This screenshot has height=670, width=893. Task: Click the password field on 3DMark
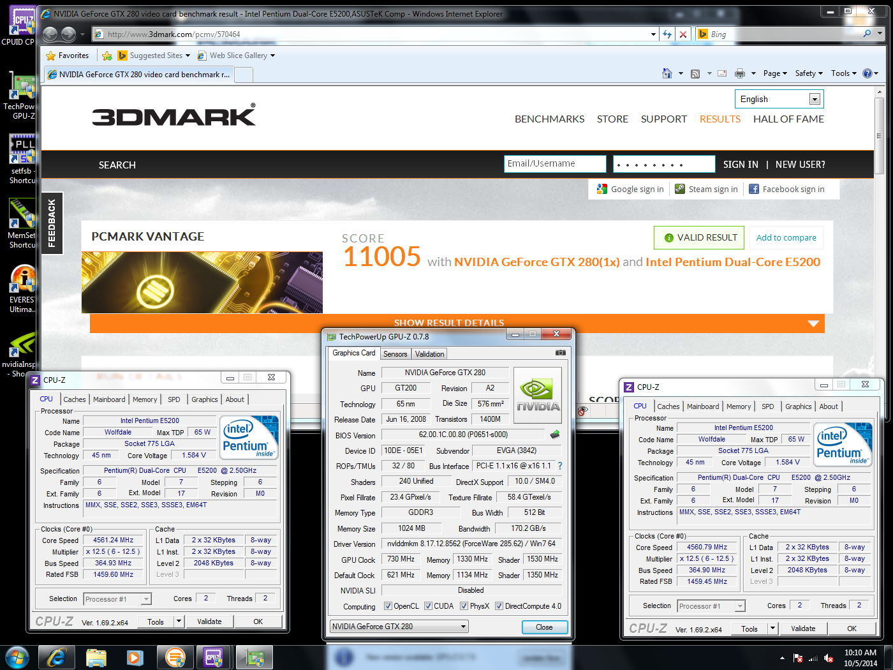[x=664, y=164]
